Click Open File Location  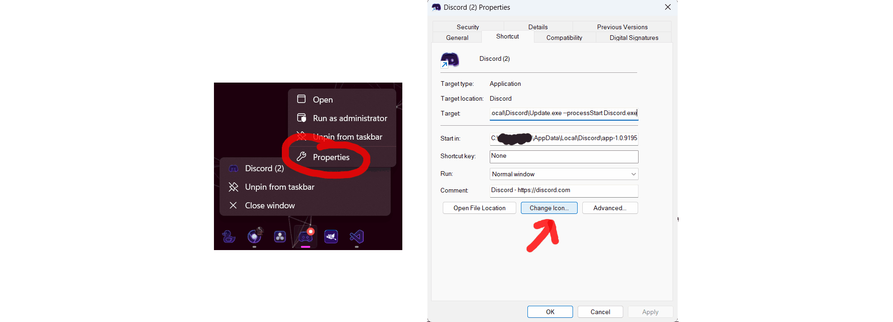tap(479, 208)
